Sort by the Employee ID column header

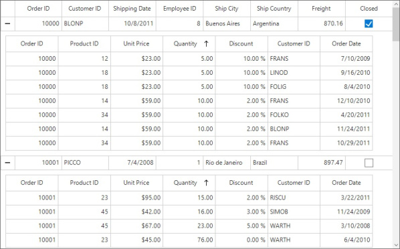coord(179,9)
